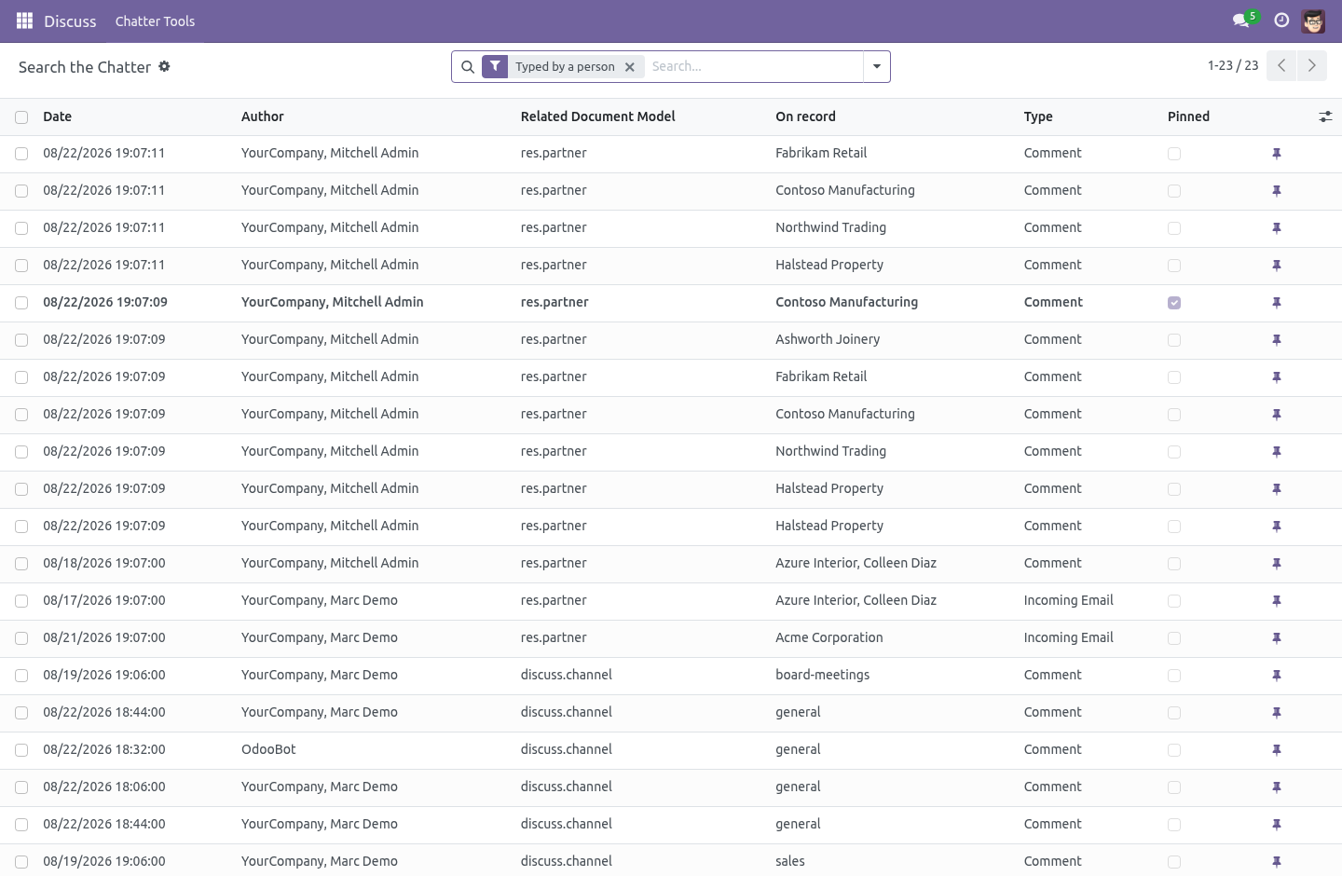Image resolution: width=1342 pixels, height=876 pixels.
Task: Click the pin icon on the board-meetings row
Action: click(1277, 676)
